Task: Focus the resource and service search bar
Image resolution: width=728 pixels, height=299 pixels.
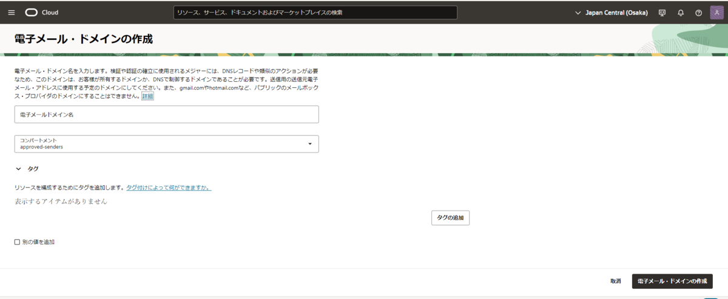Action: coord(315,12)
